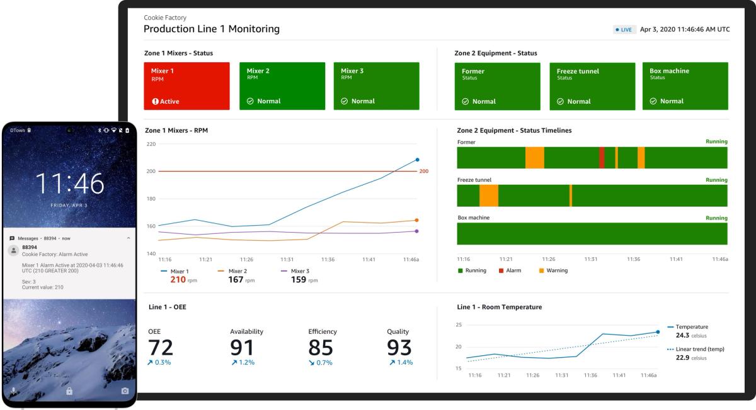
Task: Click the Normal checkmark icon for Freeze tunnel
Action: tap(560, 101)
